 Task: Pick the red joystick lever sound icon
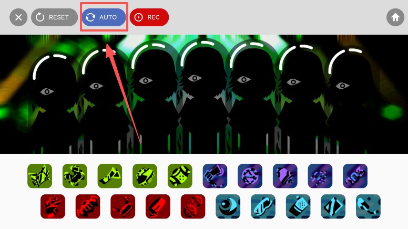pos(123,206)
